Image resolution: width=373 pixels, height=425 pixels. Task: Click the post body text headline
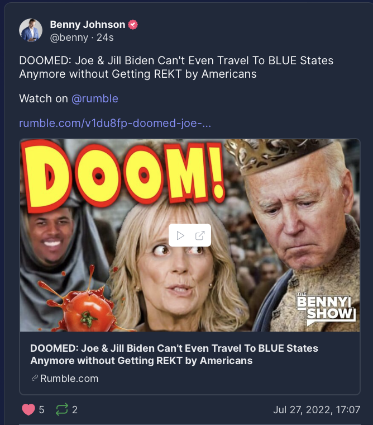pos(176,67)
